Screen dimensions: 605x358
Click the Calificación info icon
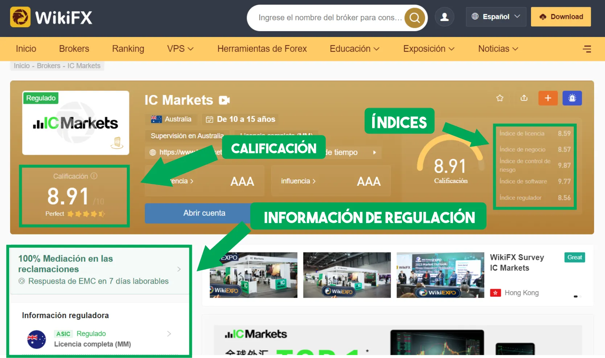(94, 176)
